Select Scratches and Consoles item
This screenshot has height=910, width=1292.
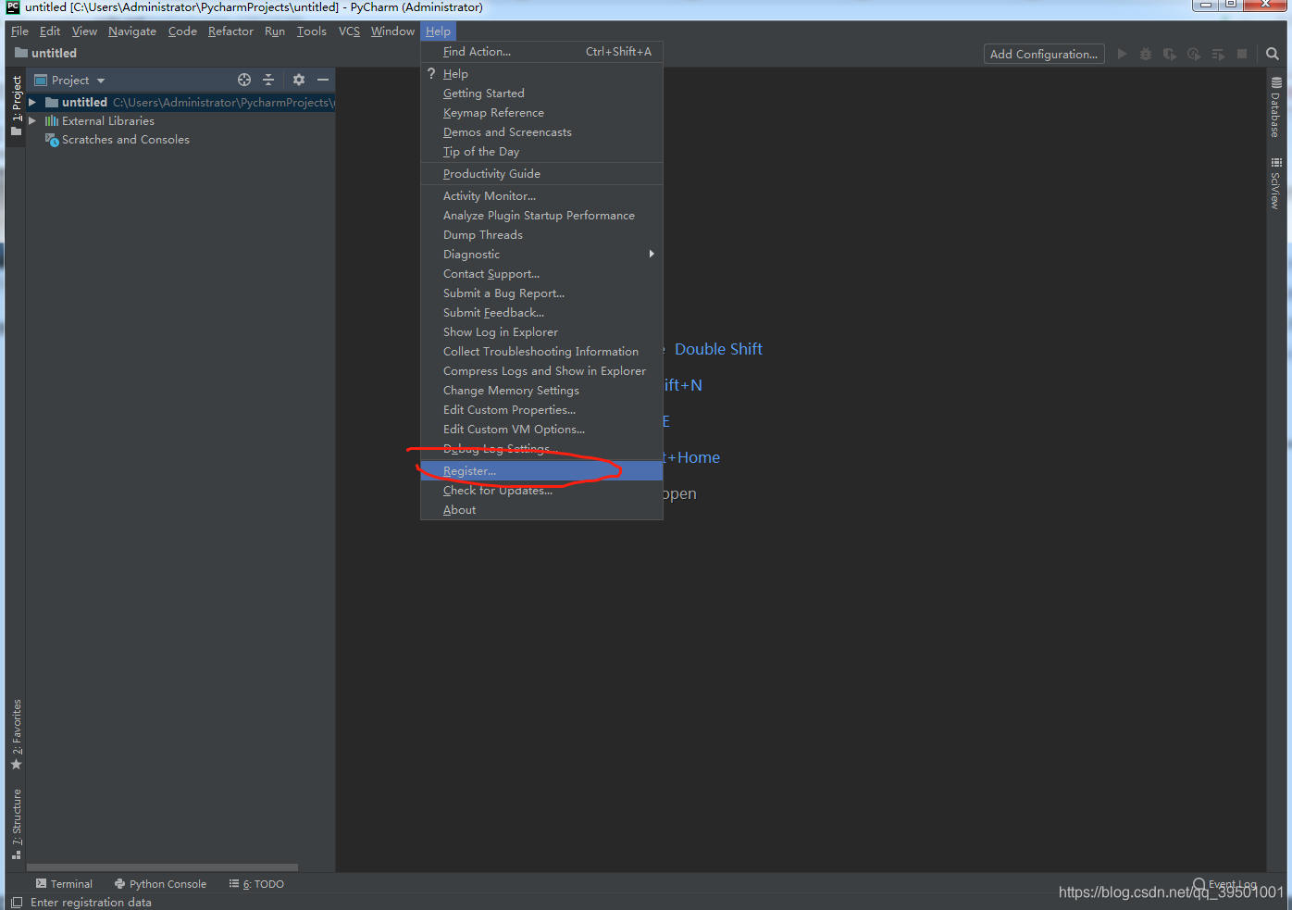126,140
